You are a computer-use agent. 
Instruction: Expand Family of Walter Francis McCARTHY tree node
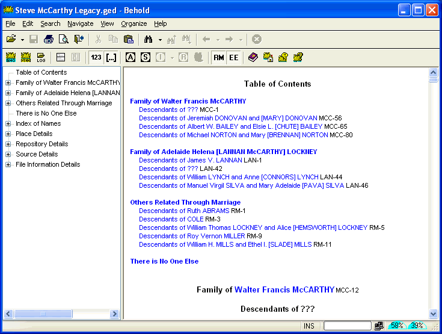point(8,82)
